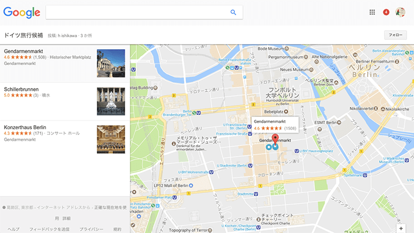Click the Checkpoint Charlie marker icon
The image size is (414, 233).
259,219
